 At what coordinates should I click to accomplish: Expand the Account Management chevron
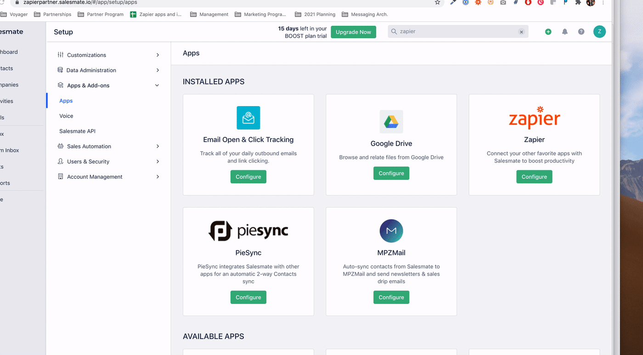click(x=158, y=177)
